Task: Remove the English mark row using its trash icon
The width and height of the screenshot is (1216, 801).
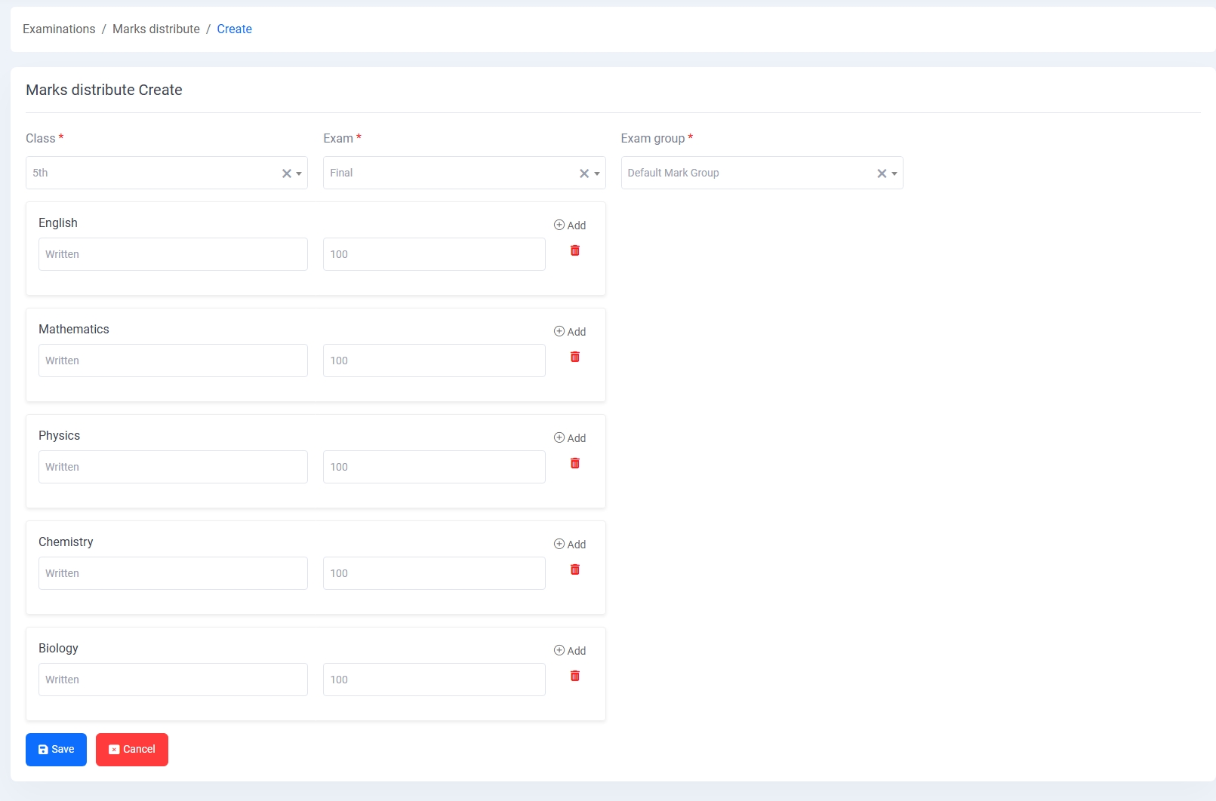Action: (575, 250)
